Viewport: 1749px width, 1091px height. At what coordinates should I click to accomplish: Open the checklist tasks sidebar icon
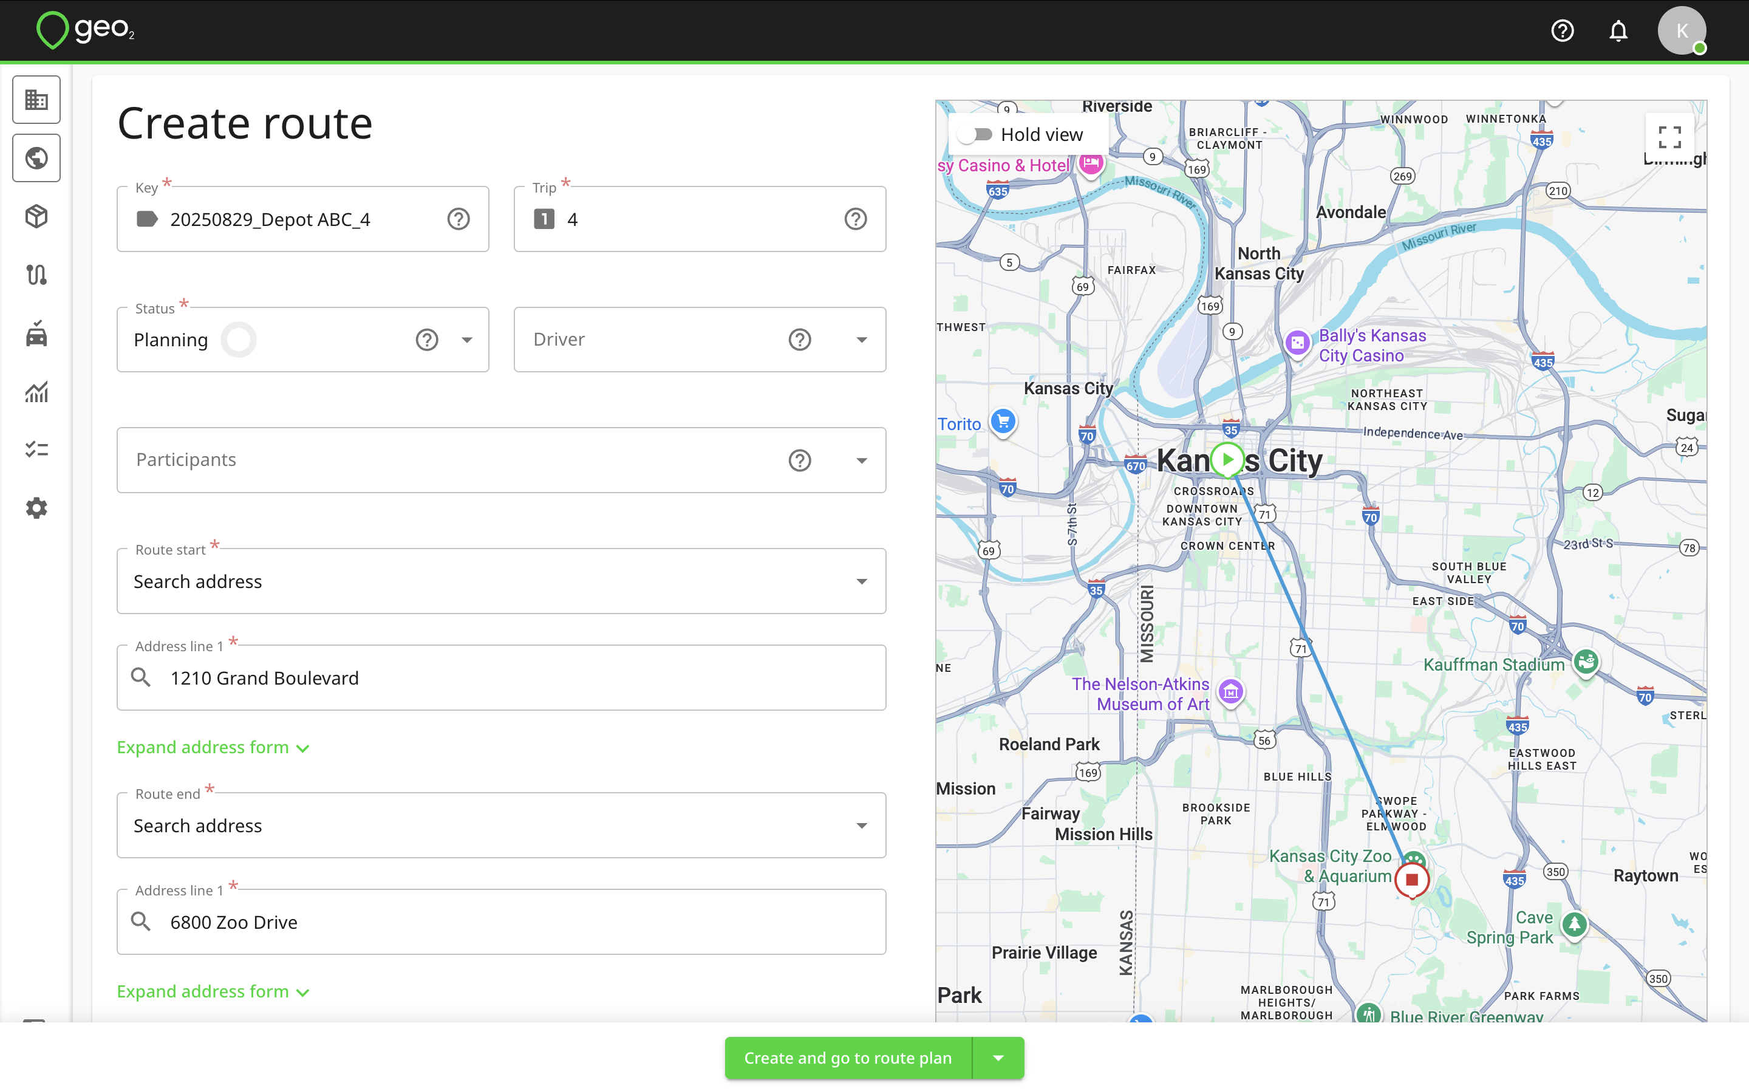(37, 450)
